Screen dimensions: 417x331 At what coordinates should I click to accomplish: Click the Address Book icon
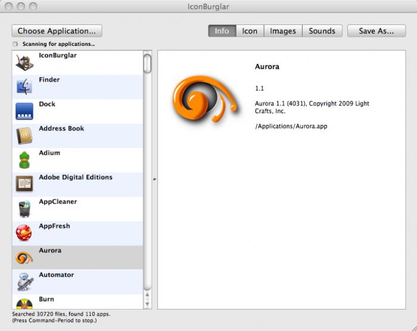(x=24, y=136)
